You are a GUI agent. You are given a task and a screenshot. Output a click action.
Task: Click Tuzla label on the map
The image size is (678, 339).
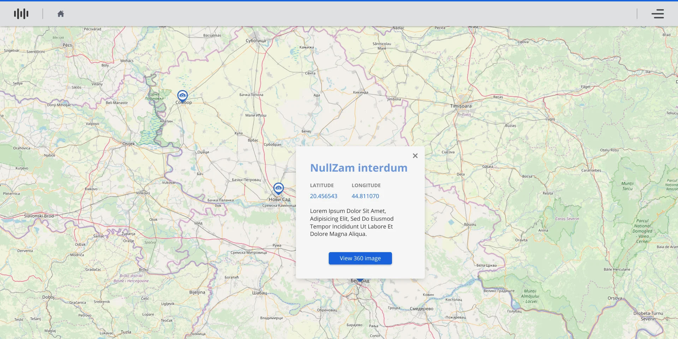(126, 332)
